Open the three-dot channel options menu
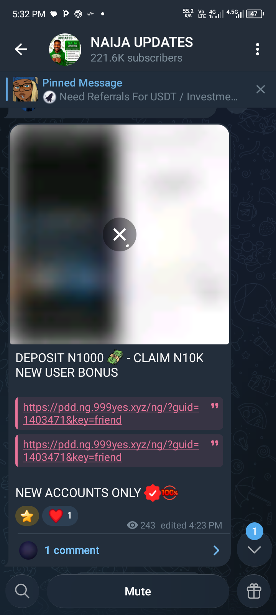This screenshot has height=615, width=276. pyautogui.click(x=258, y=49)
